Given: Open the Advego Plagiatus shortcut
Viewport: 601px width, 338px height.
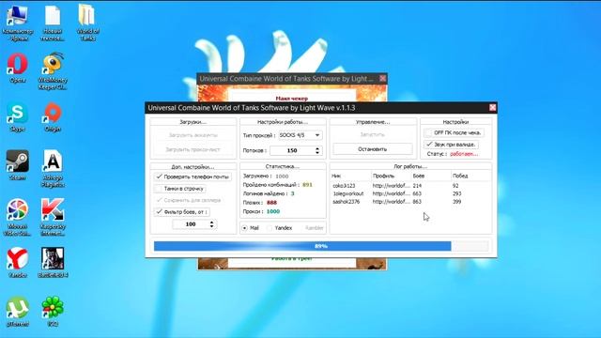Looking at the screenshot, I should pos(53,169).
